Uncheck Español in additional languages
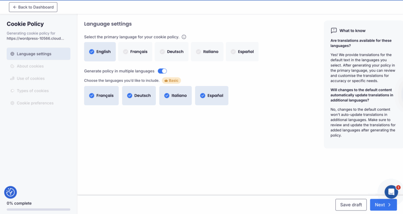403x214 pixels. tap(211, 95)
